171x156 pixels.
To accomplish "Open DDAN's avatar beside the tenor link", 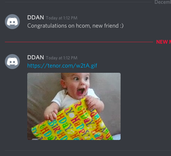I will [x=12, y=62].
